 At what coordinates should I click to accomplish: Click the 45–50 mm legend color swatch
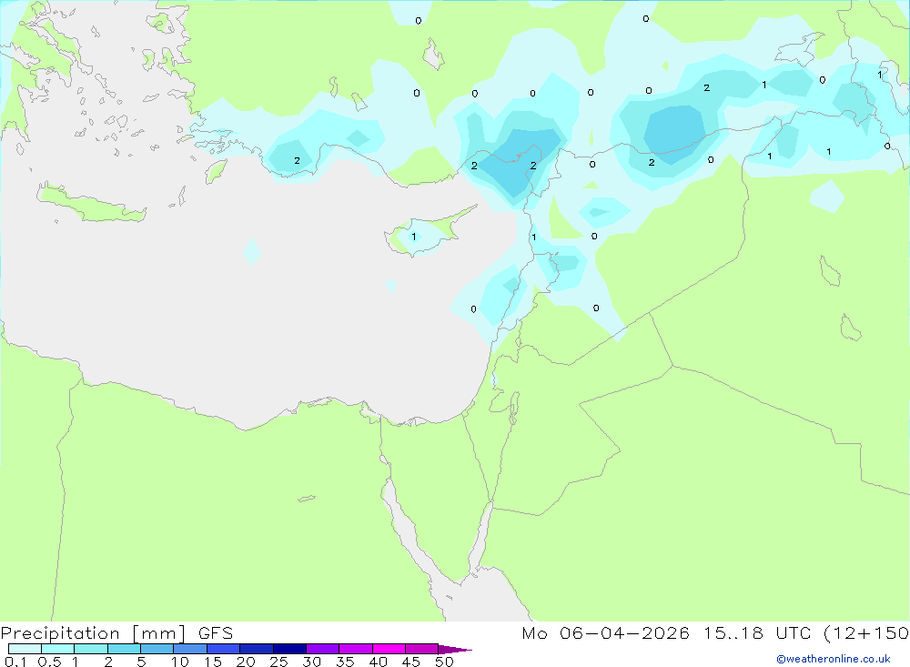pos(422,649)
